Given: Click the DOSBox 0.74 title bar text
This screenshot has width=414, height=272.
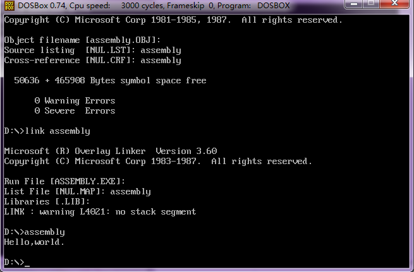Looking at the screenshot, I should [x=154, y=6].
